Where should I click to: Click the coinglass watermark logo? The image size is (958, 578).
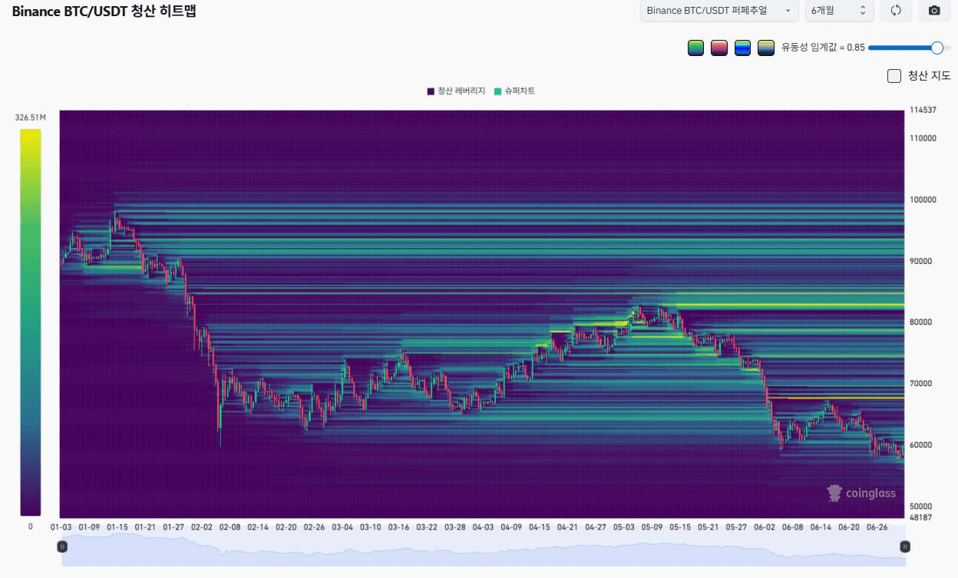[x=861, y=493]
